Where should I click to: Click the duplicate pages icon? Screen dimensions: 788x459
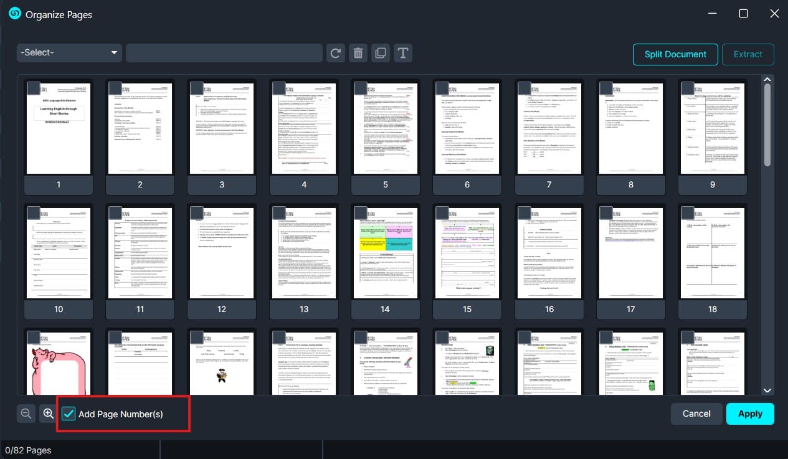pyautogui.click(x=380, y=53)
